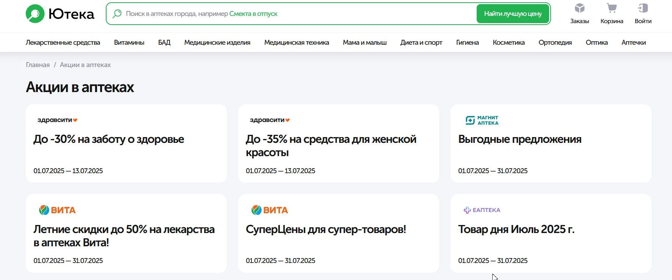672x280 pixels.
Task: Open the Корзина cart icon
Action: 612,8
